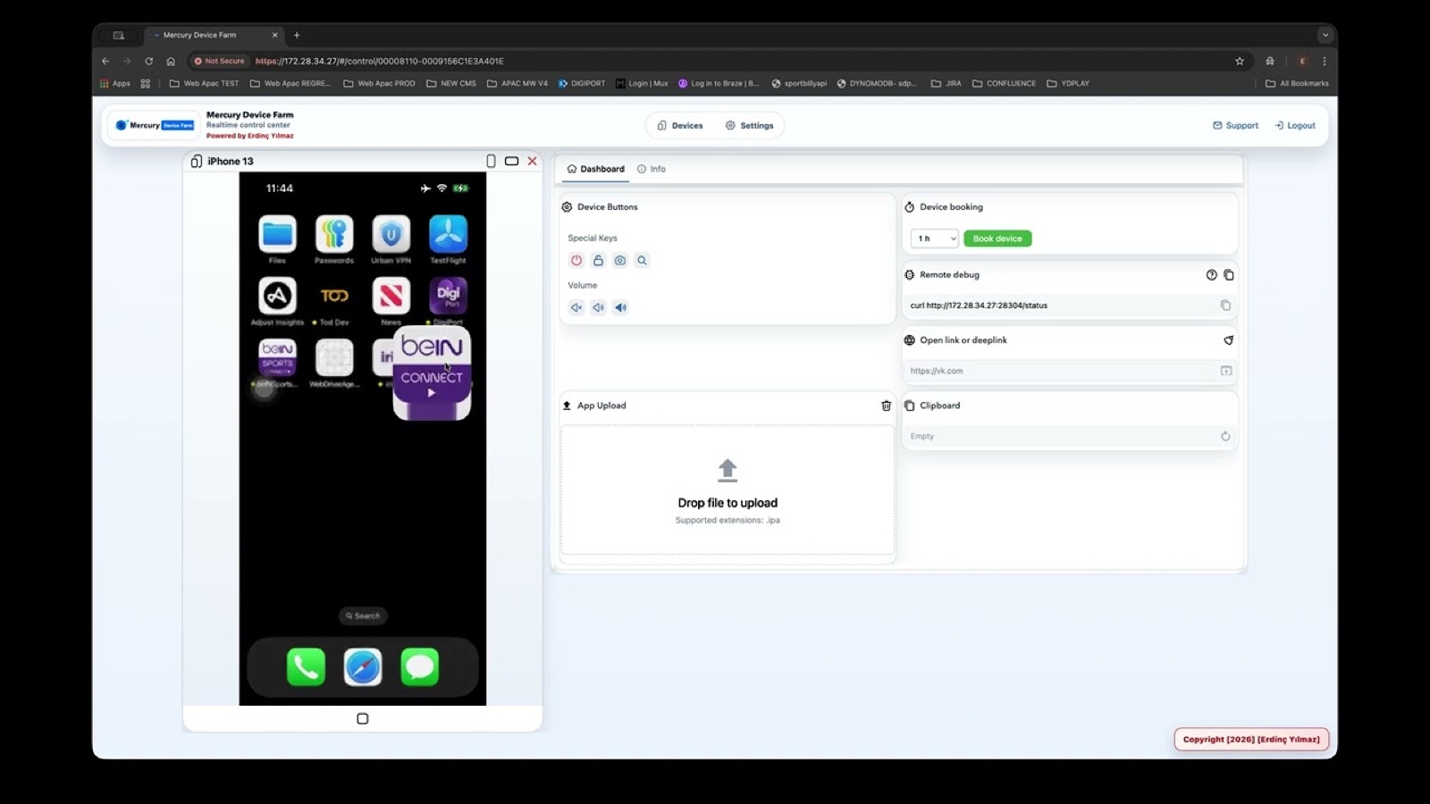Open the WebDriverAgent app icon

[x=334, y=357]
